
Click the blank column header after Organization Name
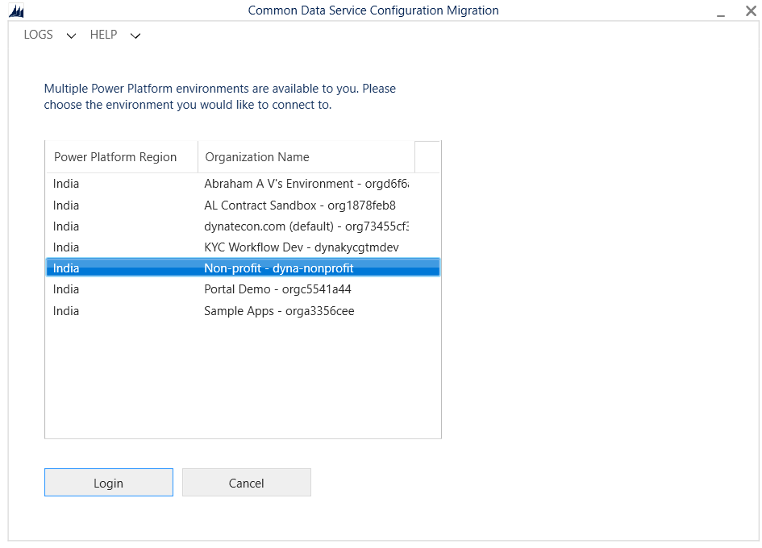click(427, 157)
